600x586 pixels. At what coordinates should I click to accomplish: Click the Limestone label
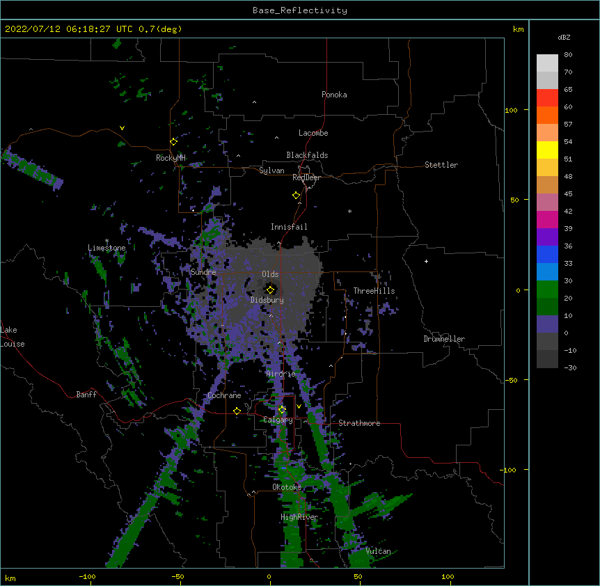click(106, 248)
